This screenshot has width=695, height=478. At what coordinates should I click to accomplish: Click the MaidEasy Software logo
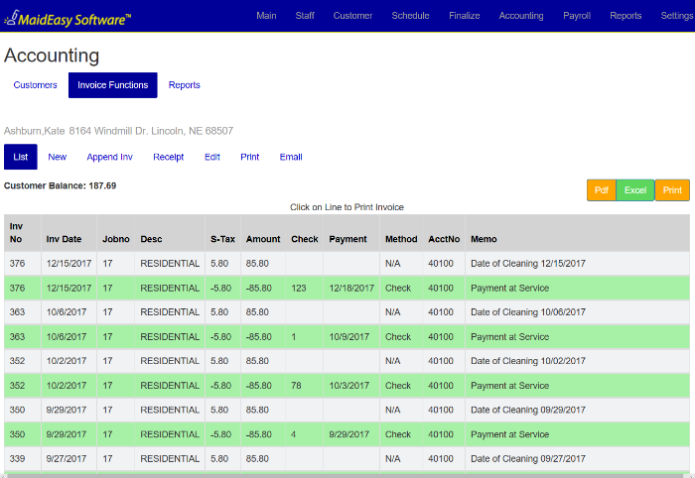(x=68, y=18)
